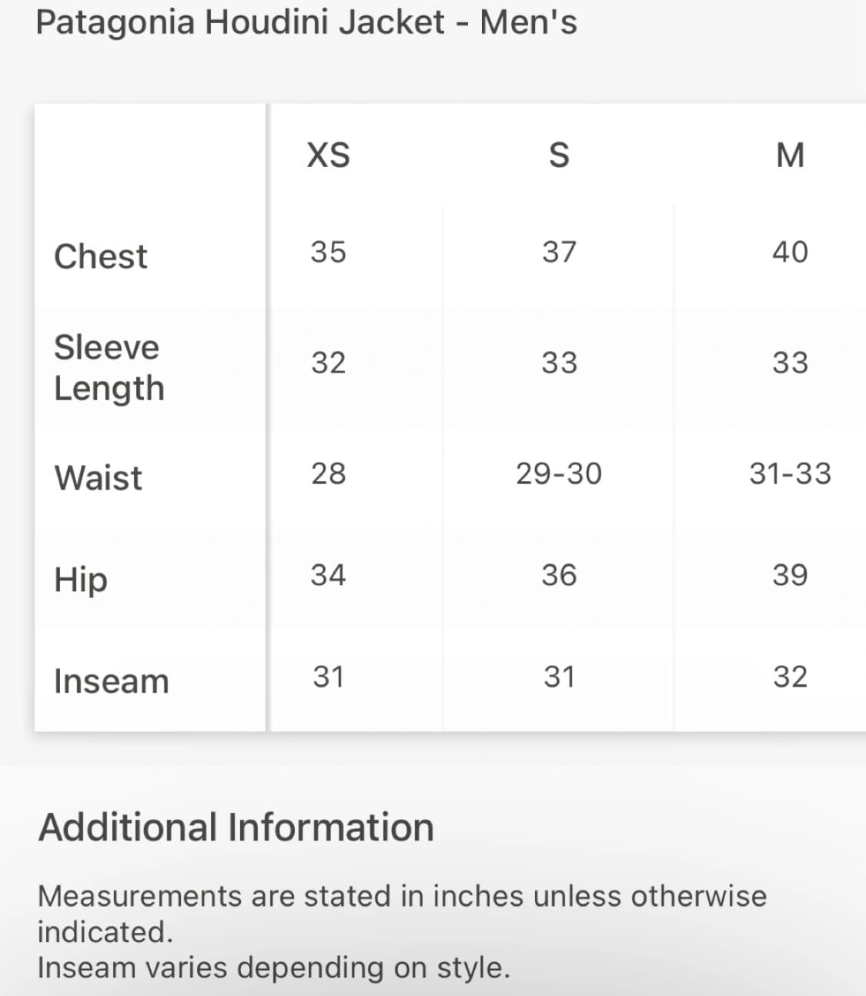Select M waist value 31-33
Image resolution: width=866 pixels, height=996 pixels.
tap(791, 473)
